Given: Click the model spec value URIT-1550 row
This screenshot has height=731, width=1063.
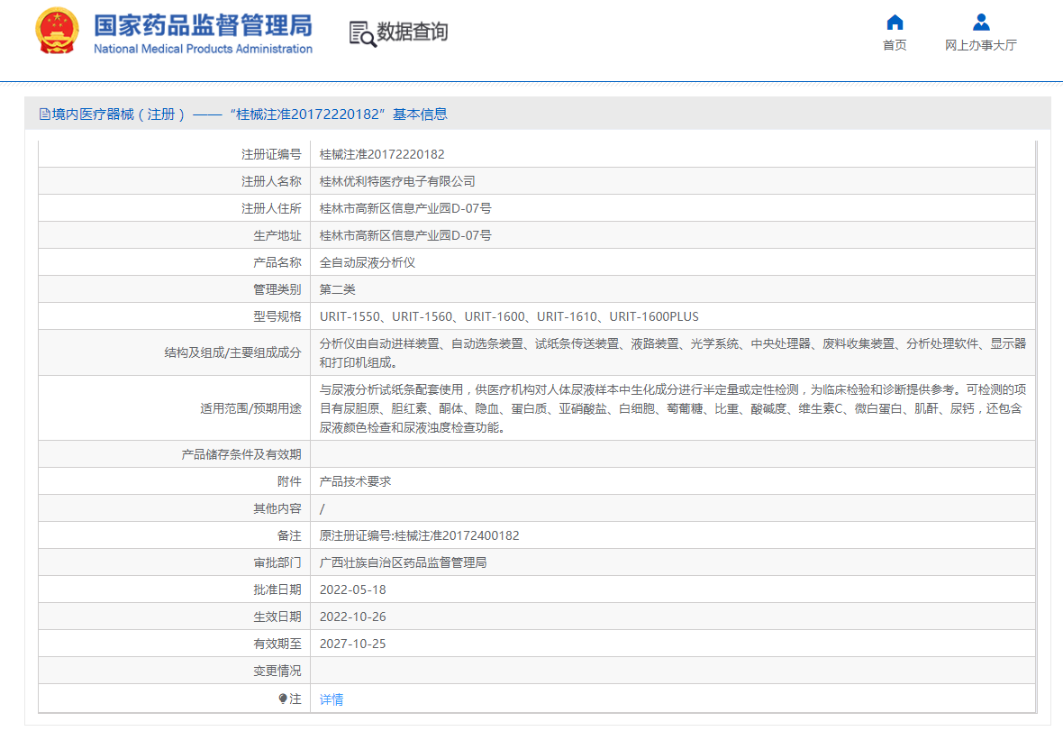Looking at the screenshot, I should pos(509,316).
